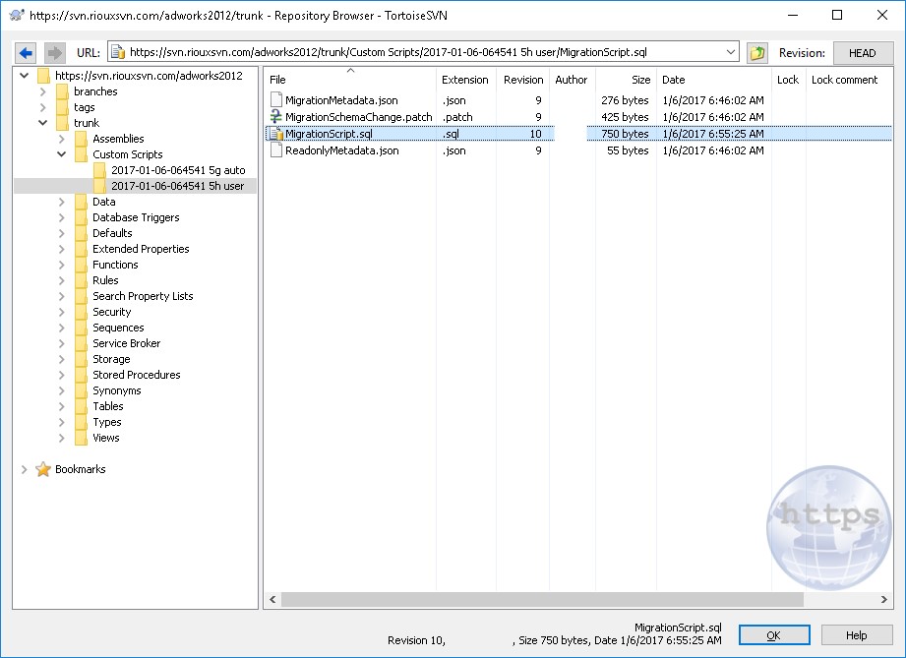Expand the tags node

[42, 107]
